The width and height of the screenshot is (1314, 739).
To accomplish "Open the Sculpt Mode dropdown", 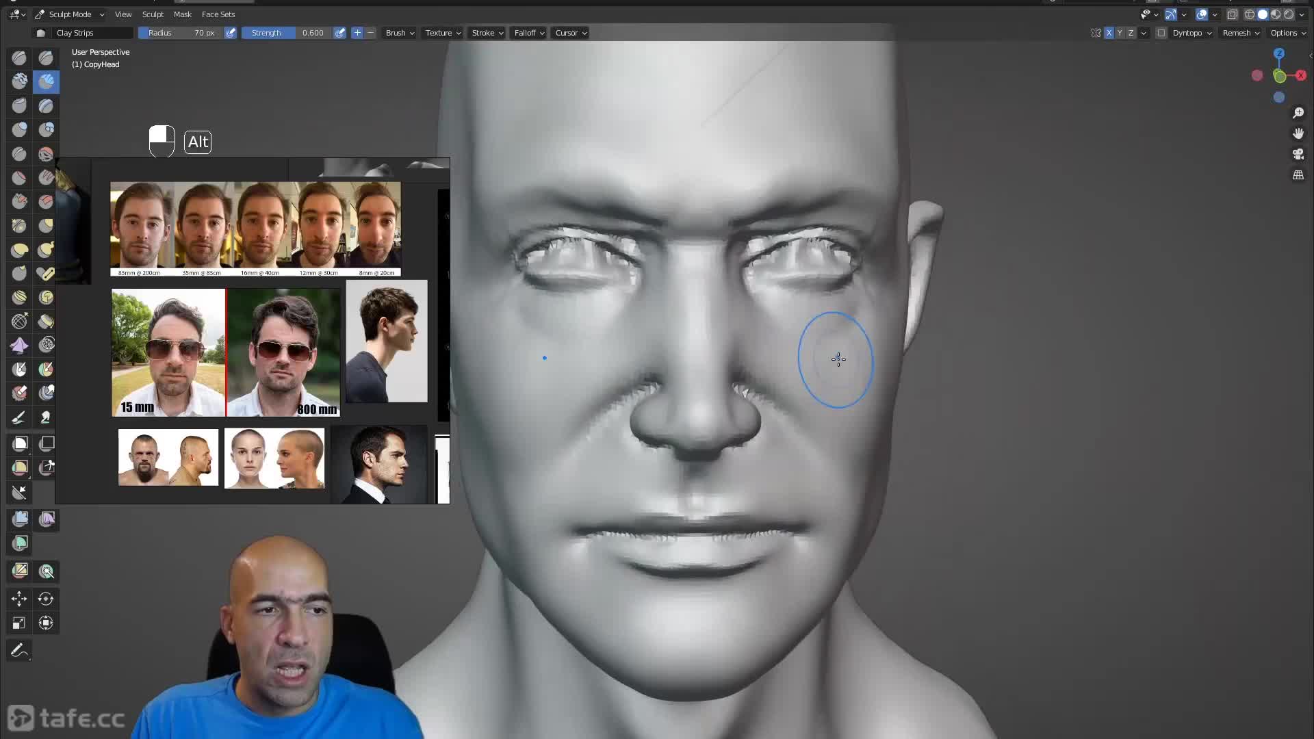I will 69,14.
